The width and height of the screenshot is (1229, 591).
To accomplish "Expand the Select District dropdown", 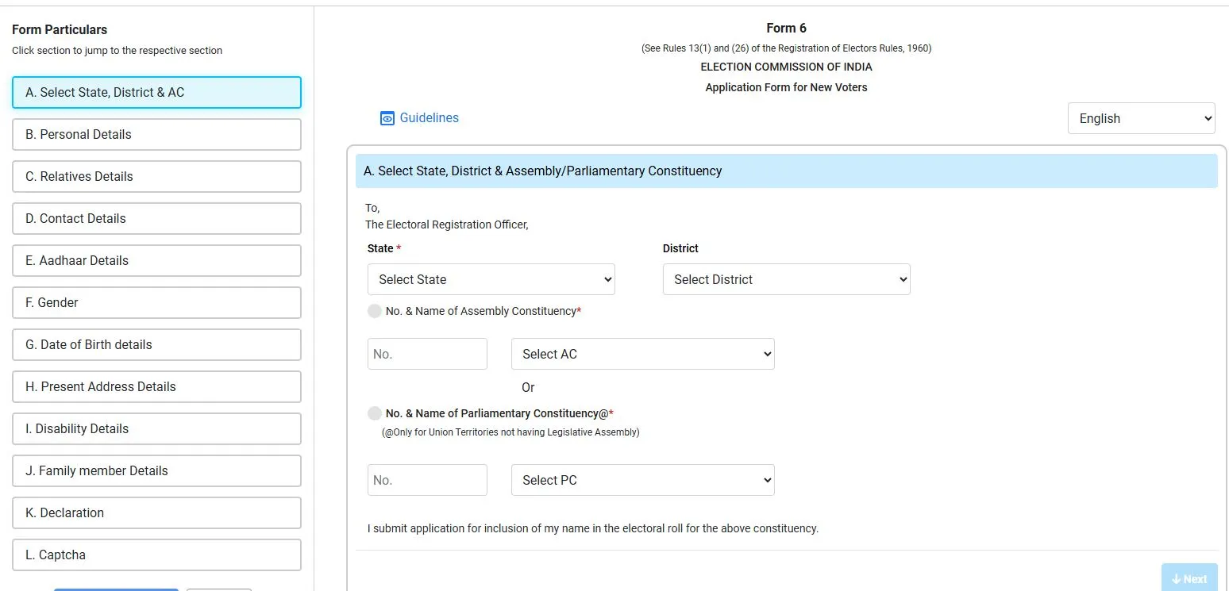I will click(x=786, y=279).
